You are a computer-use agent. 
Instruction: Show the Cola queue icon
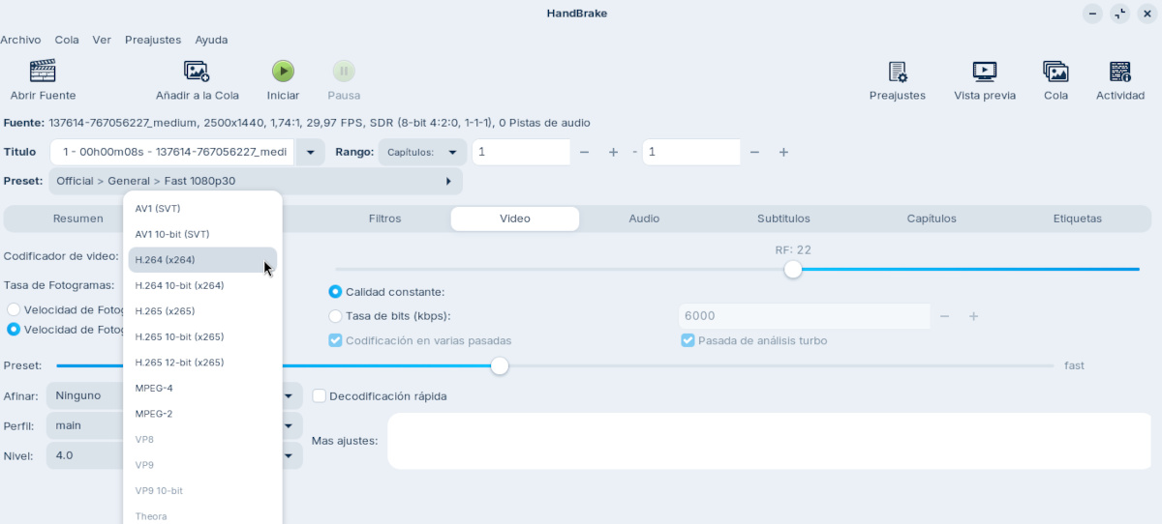coord(1055,71)
